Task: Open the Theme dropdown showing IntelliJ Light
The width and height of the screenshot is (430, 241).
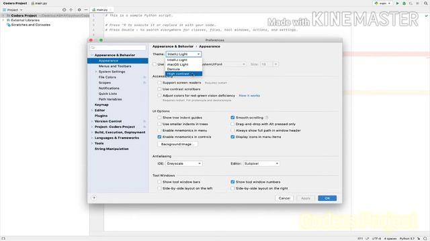Action: [183, 54]
